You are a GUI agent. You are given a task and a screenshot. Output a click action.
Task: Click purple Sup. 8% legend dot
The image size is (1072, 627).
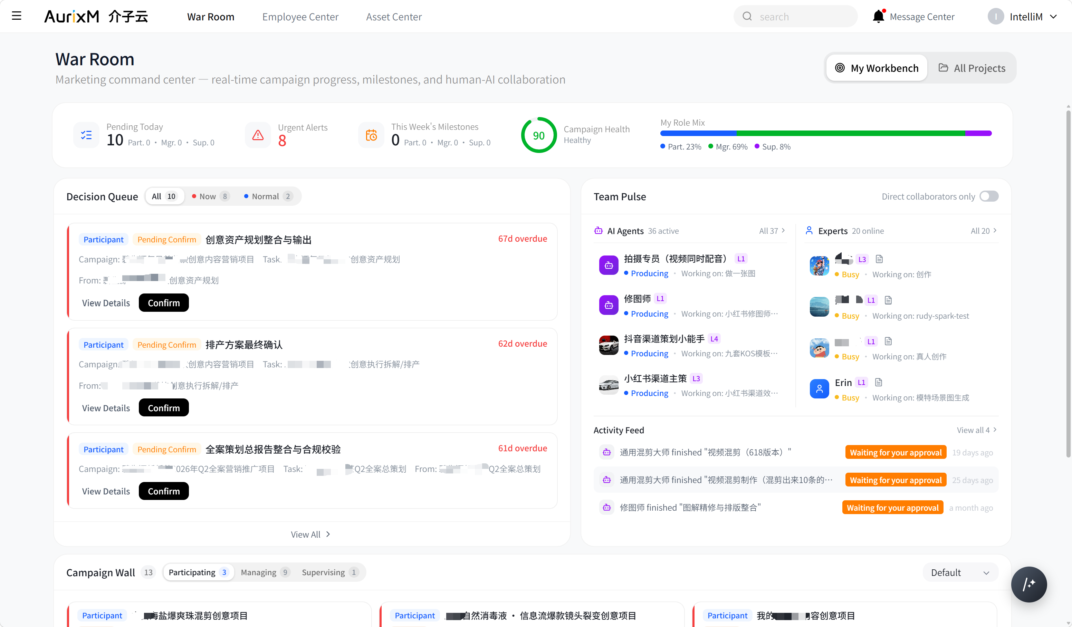(757, 146)
